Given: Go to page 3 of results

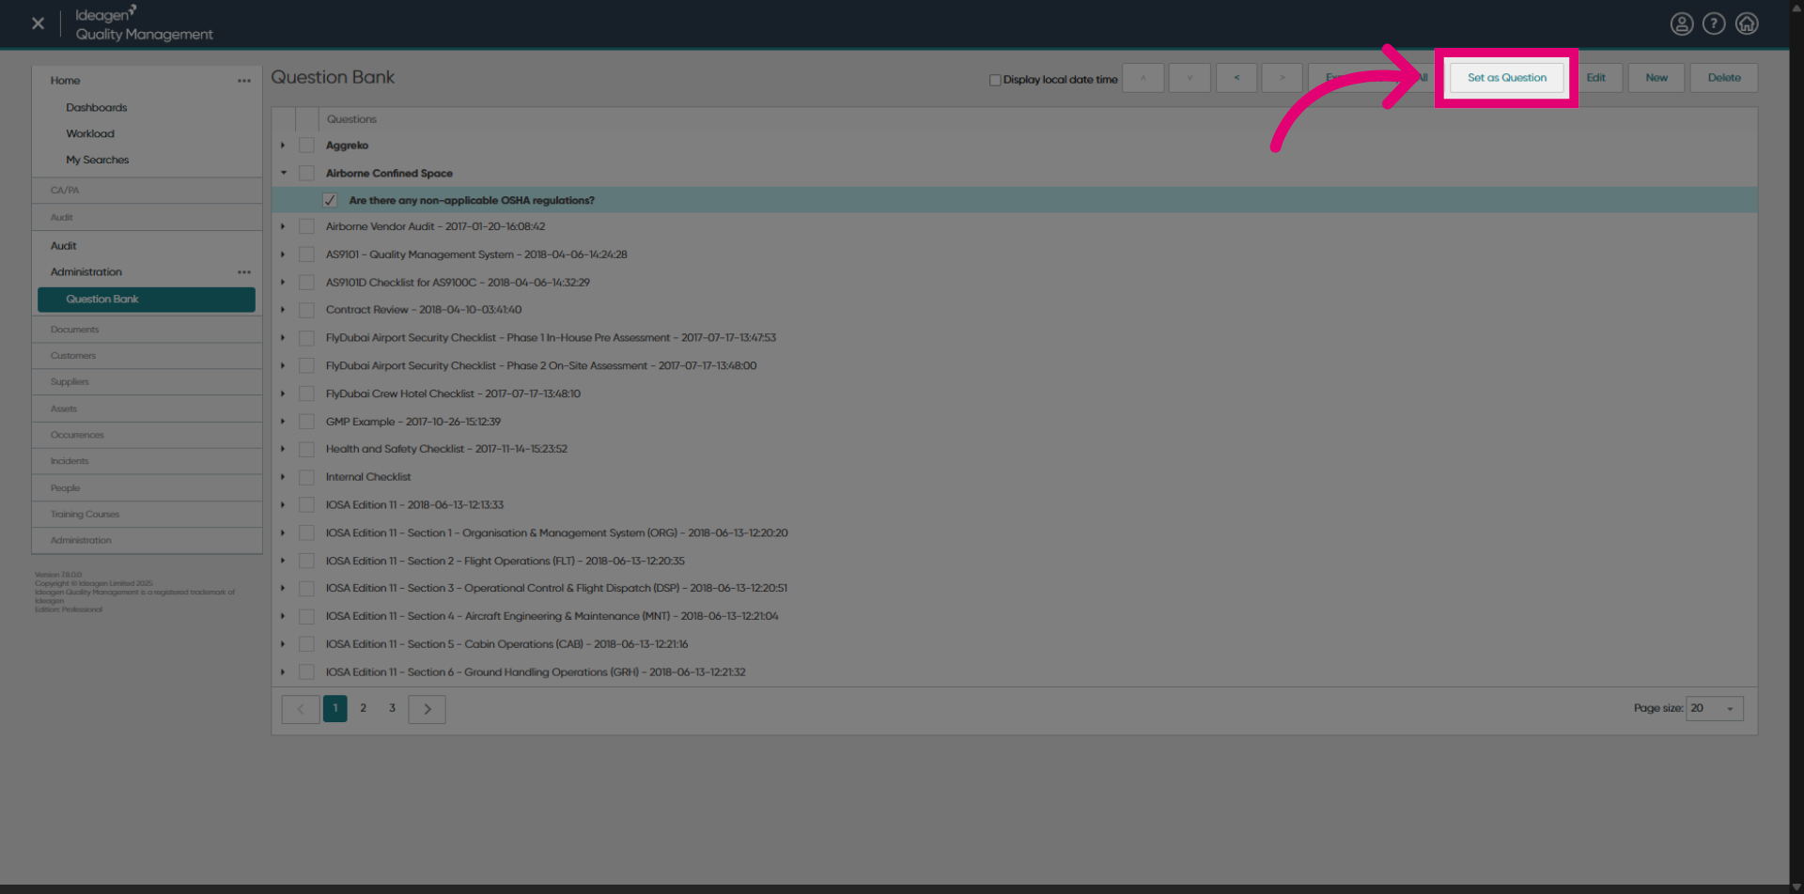Looking at the screenshot, I should pos(393,709).
